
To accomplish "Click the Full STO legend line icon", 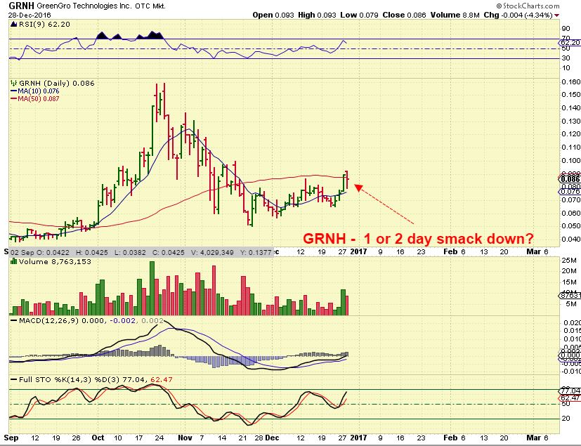I will tap(14, 380).
